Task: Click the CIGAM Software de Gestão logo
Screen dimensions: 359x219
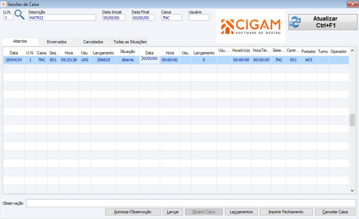Action: click(251, 27)
